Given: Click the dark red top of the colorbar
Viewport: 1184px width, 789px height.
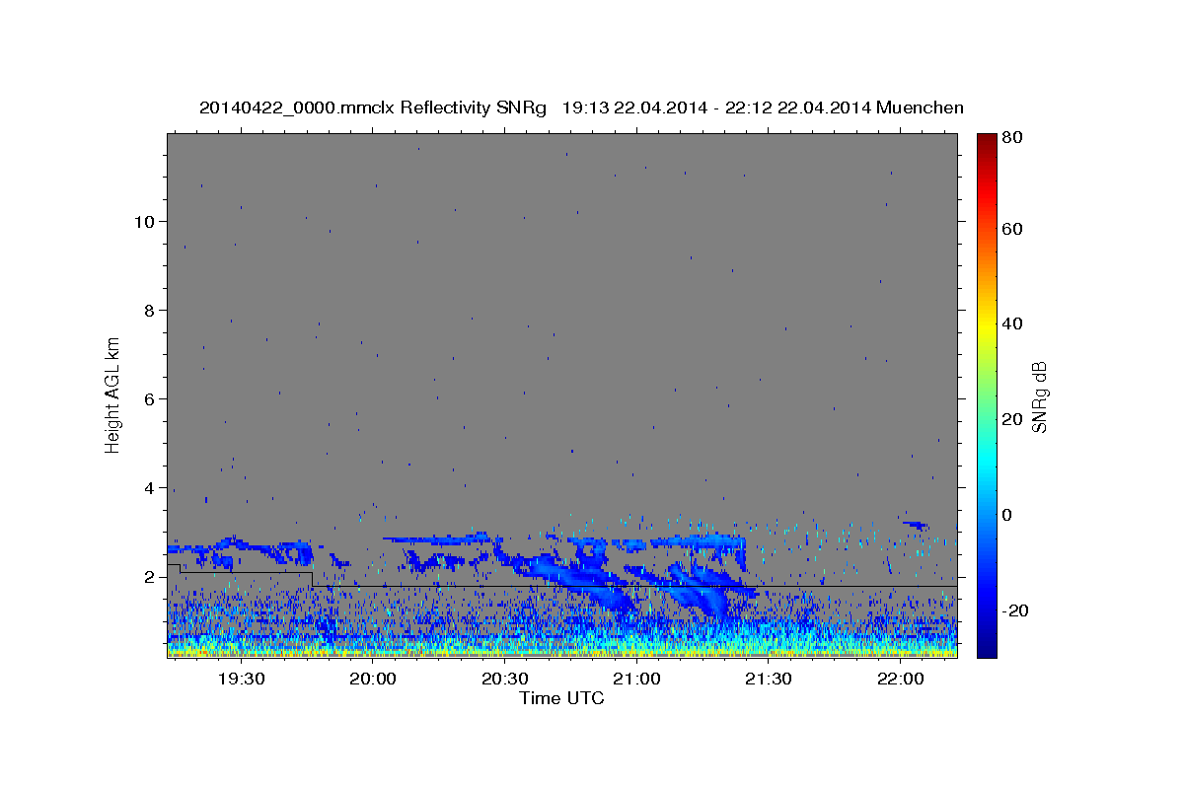Looking at the screenshot, I should pyautogui.click(x=987, y=140).
